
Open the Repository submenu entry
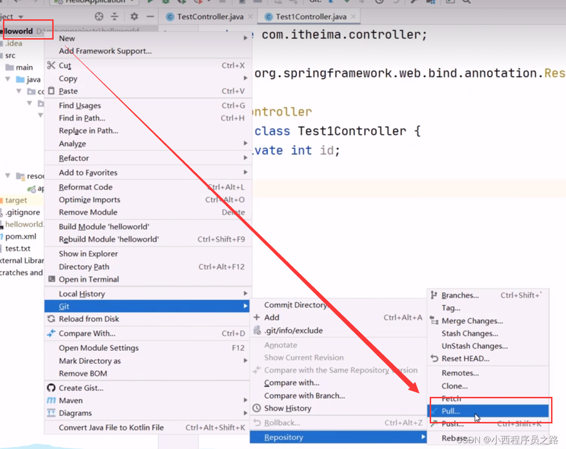(x=338, y=437)
